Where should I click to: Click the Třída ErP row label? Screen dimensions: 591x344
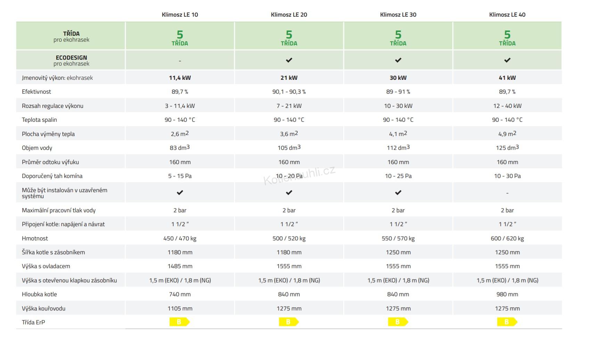coord(33,322)
